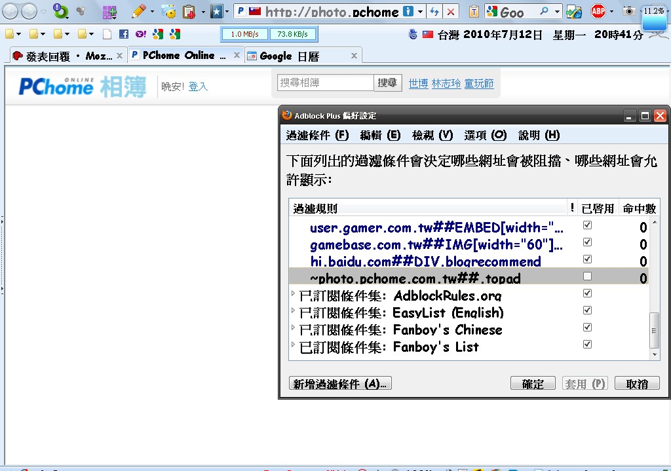This screenshot has width=671, height=471.
Task: Open the 選項 (O) menu in Adblock Plus
Action: tap(486, 136)
